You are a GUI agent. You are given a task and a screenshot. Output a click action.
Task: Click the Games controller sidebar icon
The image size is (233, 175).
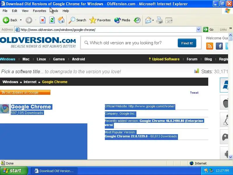coord(224,137)
